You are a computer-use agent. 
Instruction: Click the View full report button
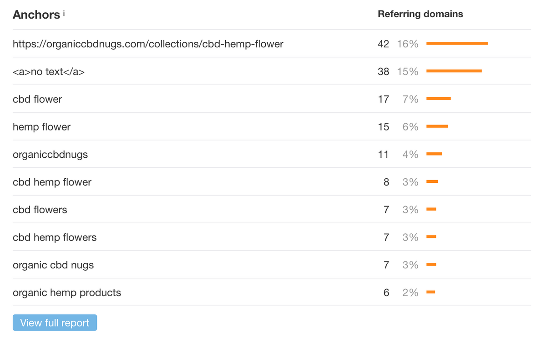(x=55, y=323)
